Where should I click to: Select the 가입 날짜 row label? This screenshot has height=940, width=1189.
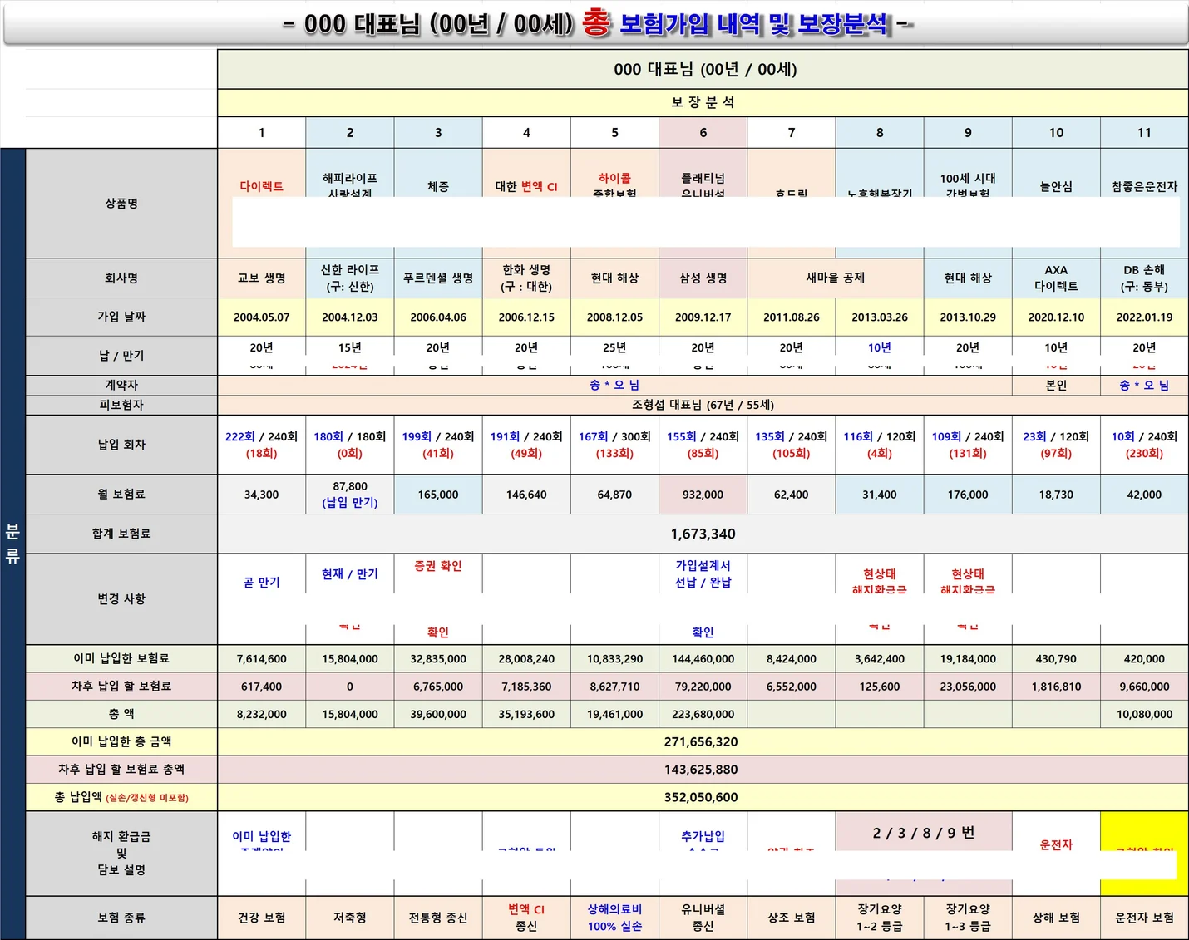[121, 317]
